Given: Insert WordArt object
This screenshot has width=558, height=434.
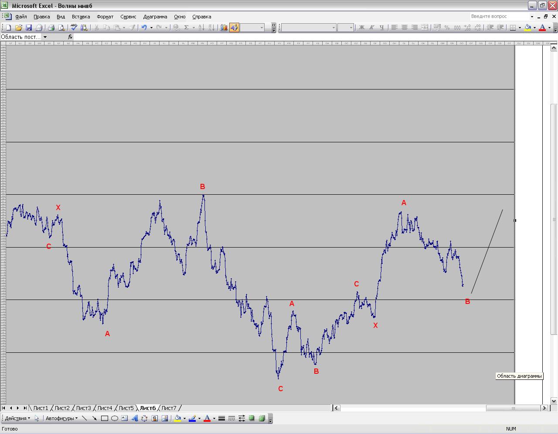Looking at the screenshot, I should click(134, 418).
